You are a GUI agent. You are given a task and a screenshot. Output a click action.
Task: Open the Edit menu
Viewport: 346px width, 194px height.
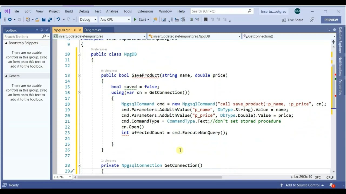pyautogui.click(x=28, y=11)
